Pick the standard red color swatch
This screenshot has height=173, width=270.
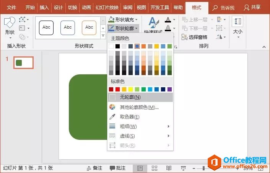(118, 89)
